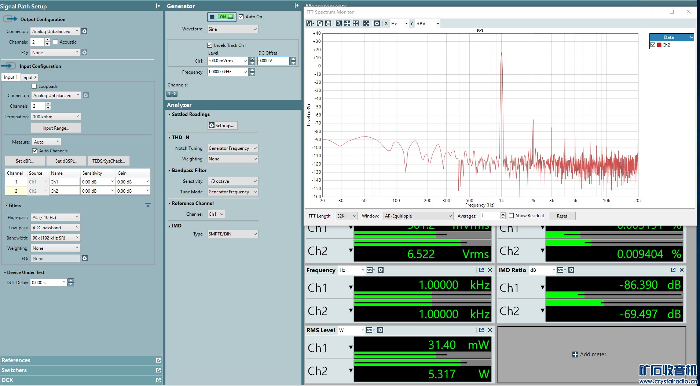The width and height of the screenshot is (700, 386).
Task: Collapse the Generator panel pin icon
Action: [297, 5]
